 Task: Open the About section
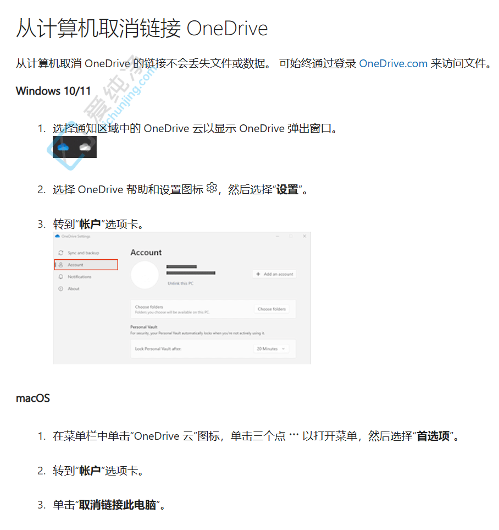74,288
